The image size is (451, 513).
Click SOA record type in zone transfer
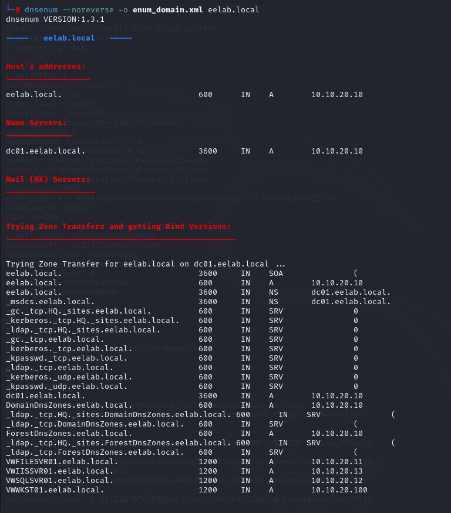(x=276, y=274)
